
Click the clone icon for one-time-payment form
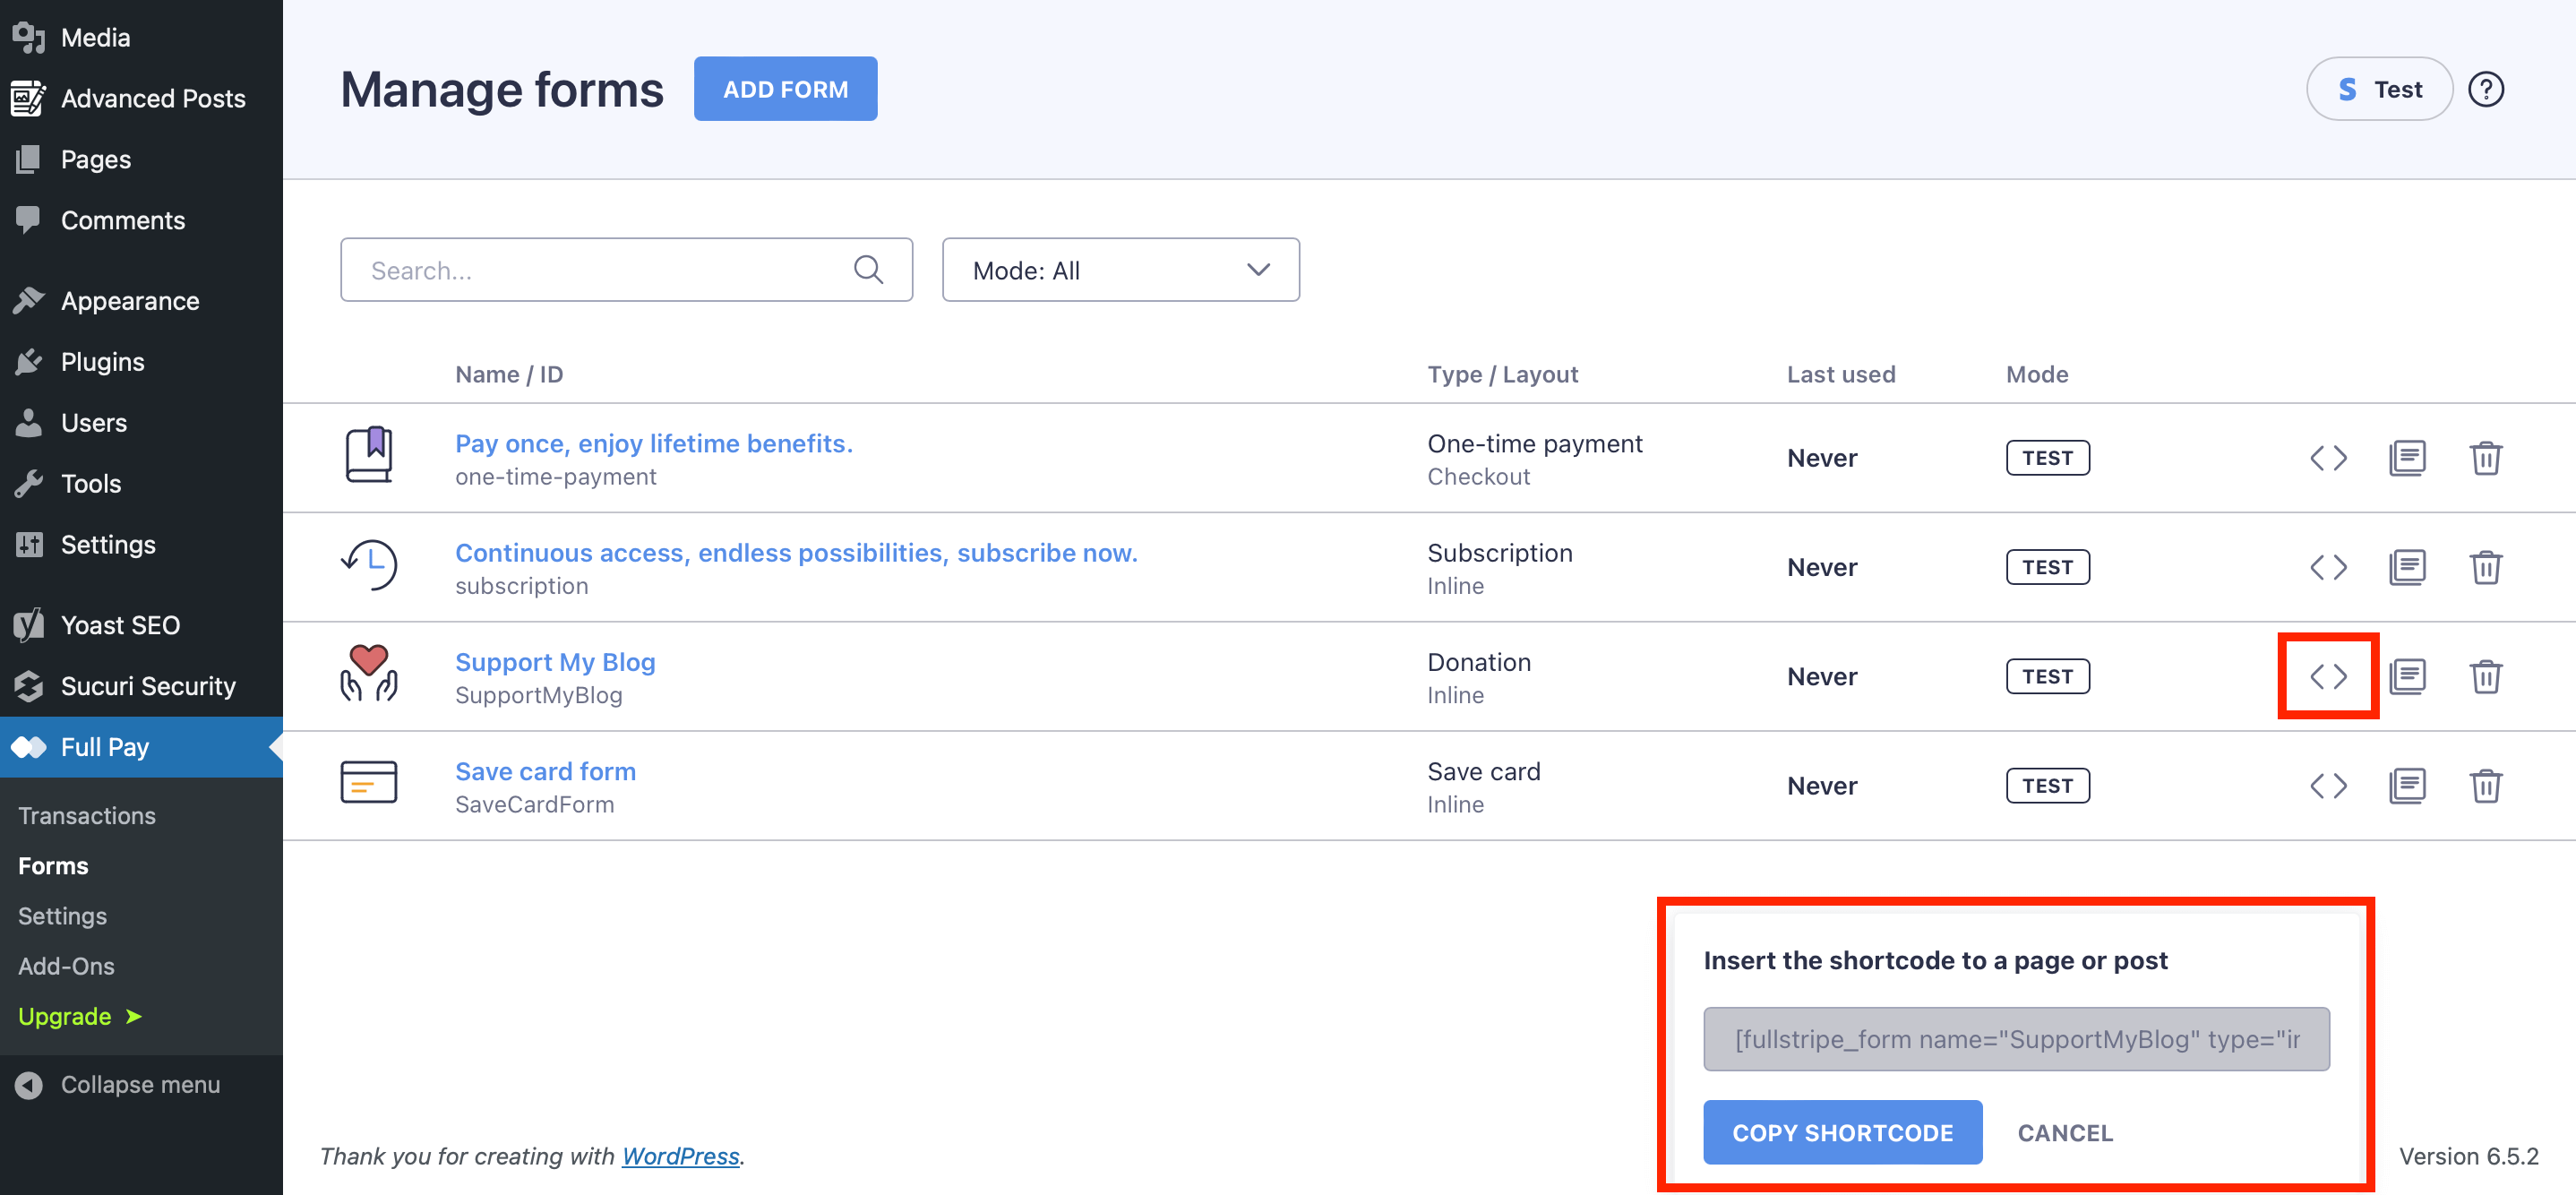point(2406,458)
